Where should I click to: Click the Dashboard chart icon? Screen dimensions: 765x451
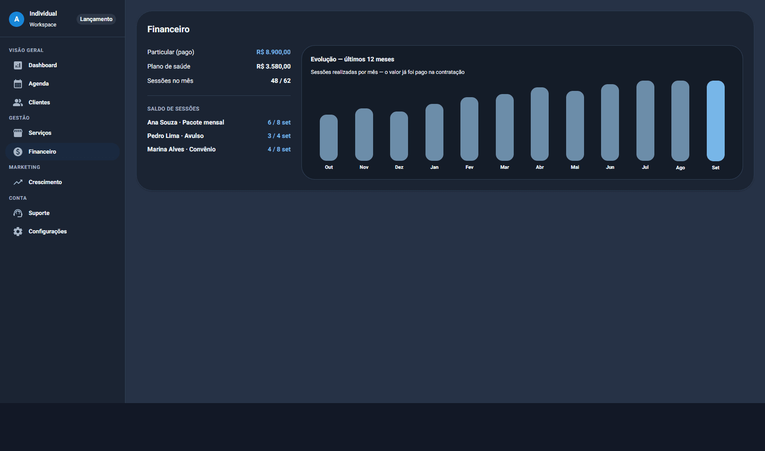(18, 65)
